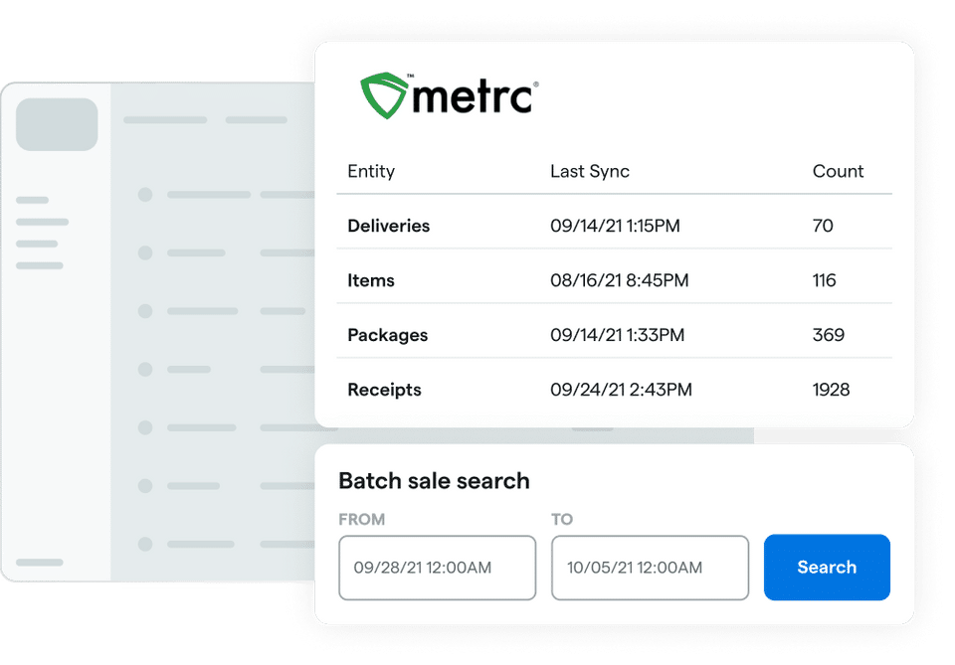
Task: Click the TO date input field
Action: (650, 568)
